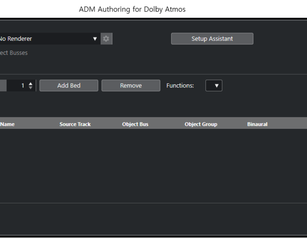Click the Name column header
Viewport: 307px width, 238px height.
pos(8,124)
